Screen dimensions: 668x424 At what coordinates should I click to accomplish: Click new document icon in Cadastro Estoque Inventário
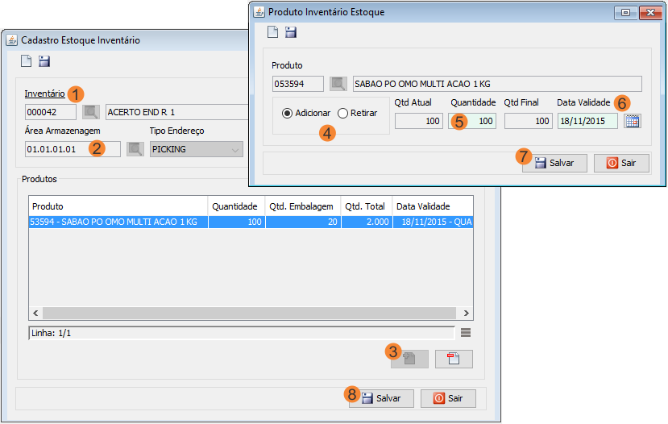tap(27, 61)
